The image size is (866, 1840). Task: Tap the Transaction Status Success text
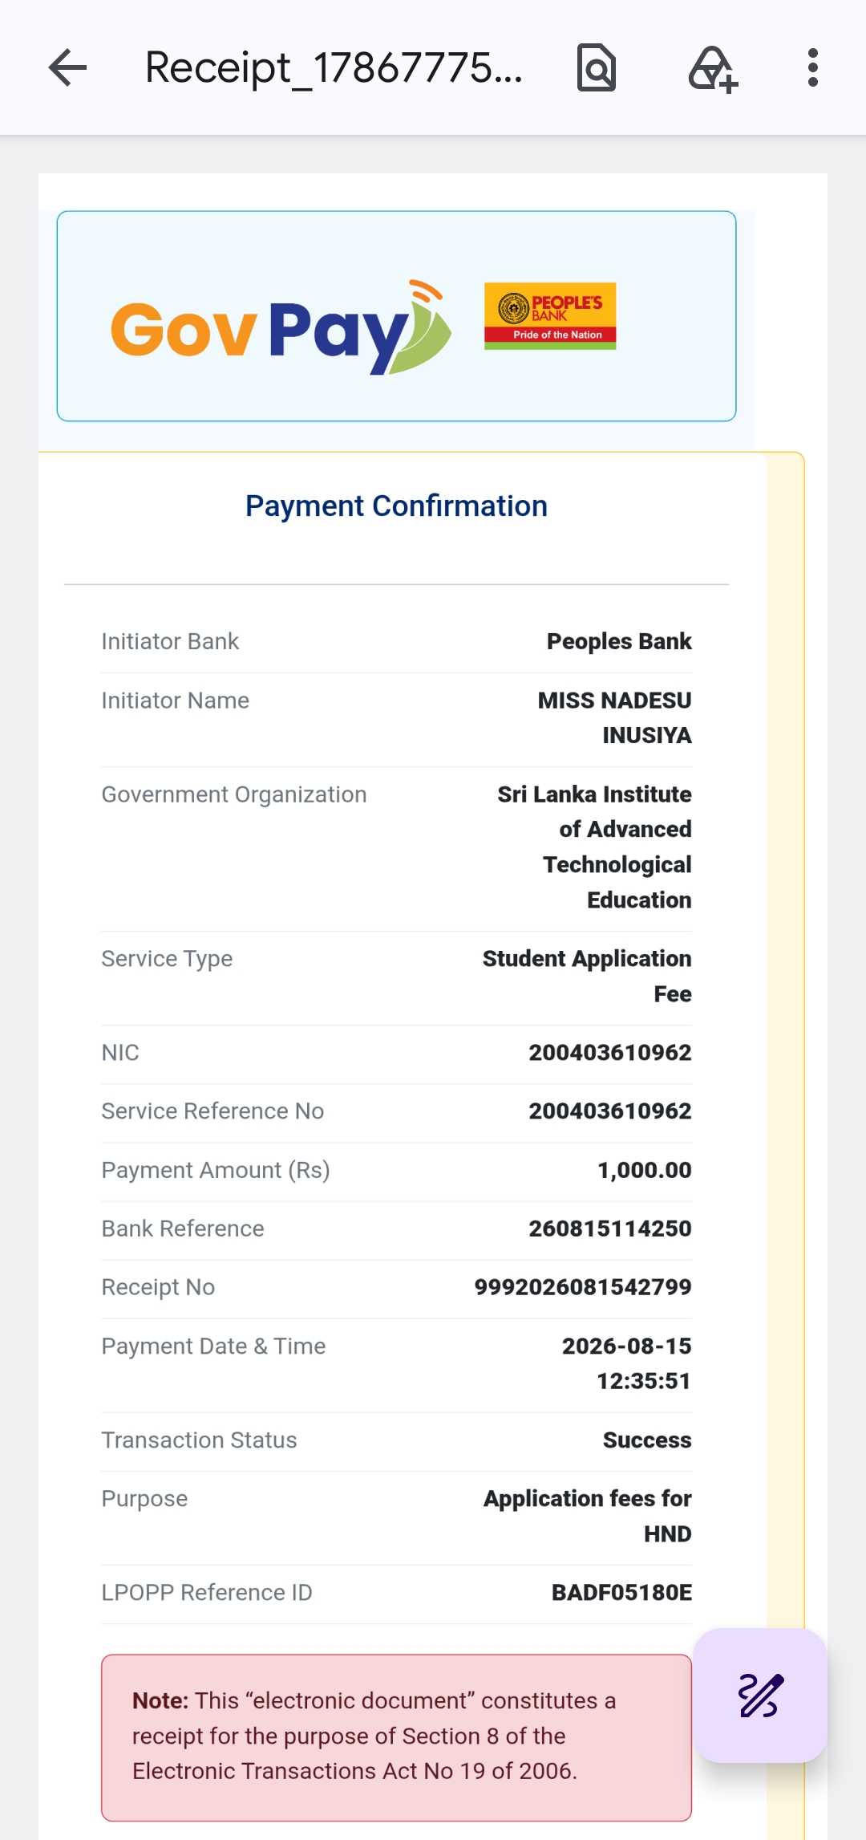click(647, 1440)
